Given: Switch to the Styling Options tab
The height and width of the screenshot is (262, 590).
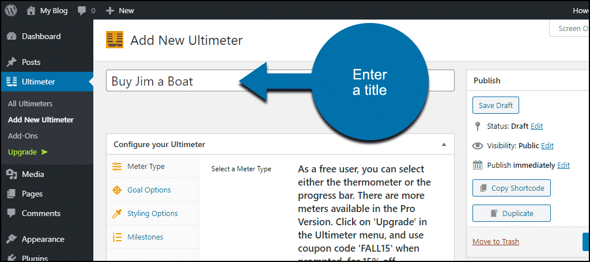Looking at the screenshot, I should pyautogui.click(x=153, y=214).
